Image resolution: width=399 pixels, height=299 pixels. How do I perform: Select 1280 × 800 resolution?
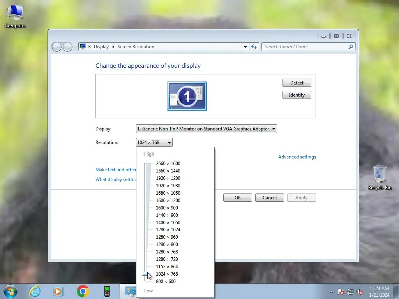[x=167, y=244]
